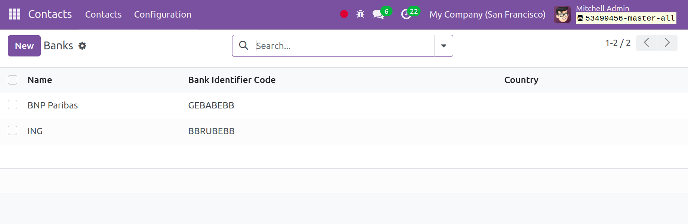Click the New button
This screenshot has height=224, width=688.
pos(24,46)
